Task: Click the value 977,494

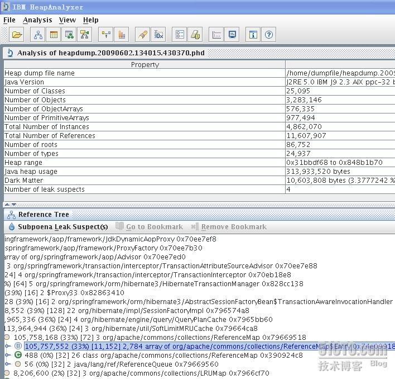Action: coord(300,118)
